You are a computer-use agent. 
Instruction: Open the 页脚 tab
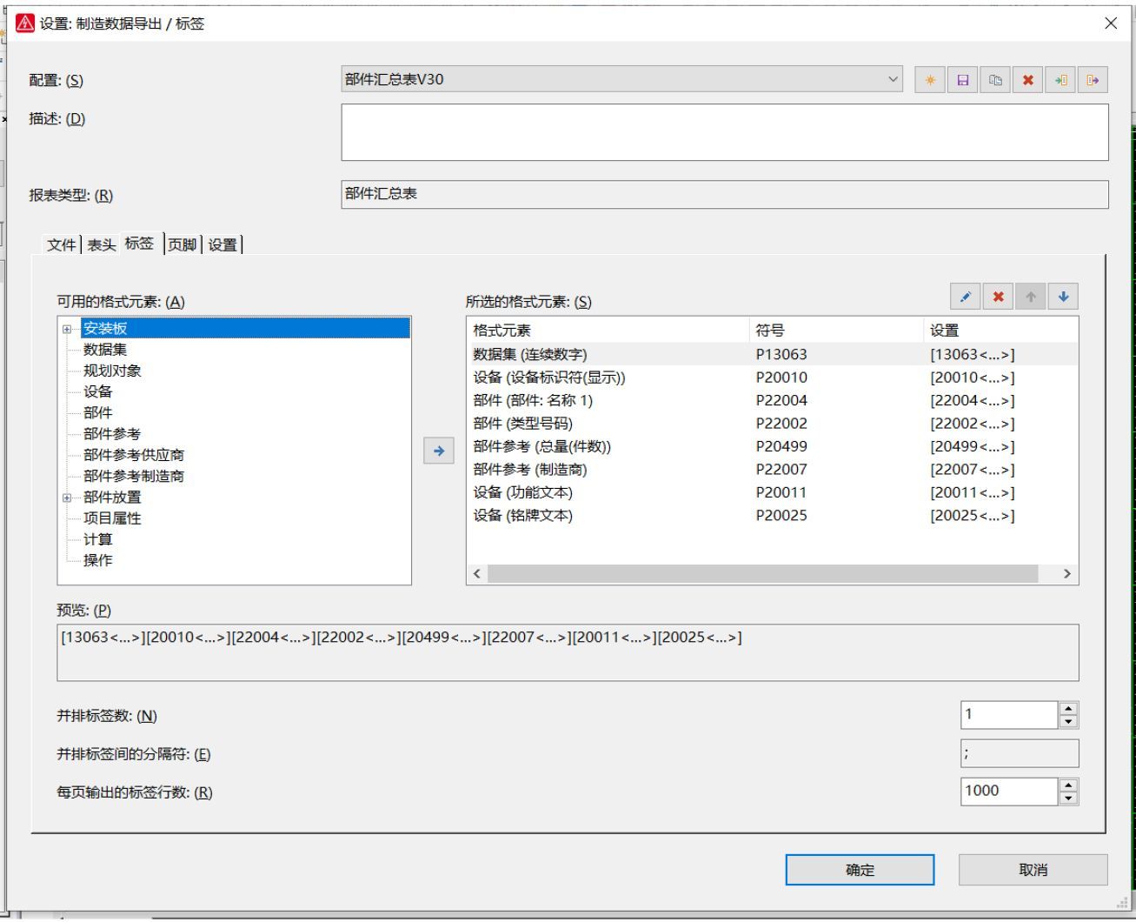[x=183, y=245]
